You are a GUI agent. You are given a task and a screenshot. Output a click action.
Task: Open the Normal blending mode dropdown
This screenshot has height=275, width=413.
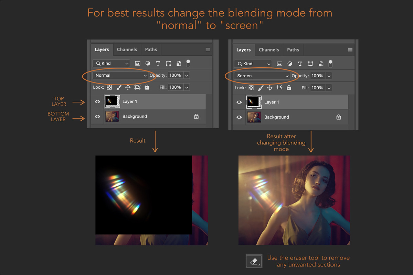click(120, 75)
